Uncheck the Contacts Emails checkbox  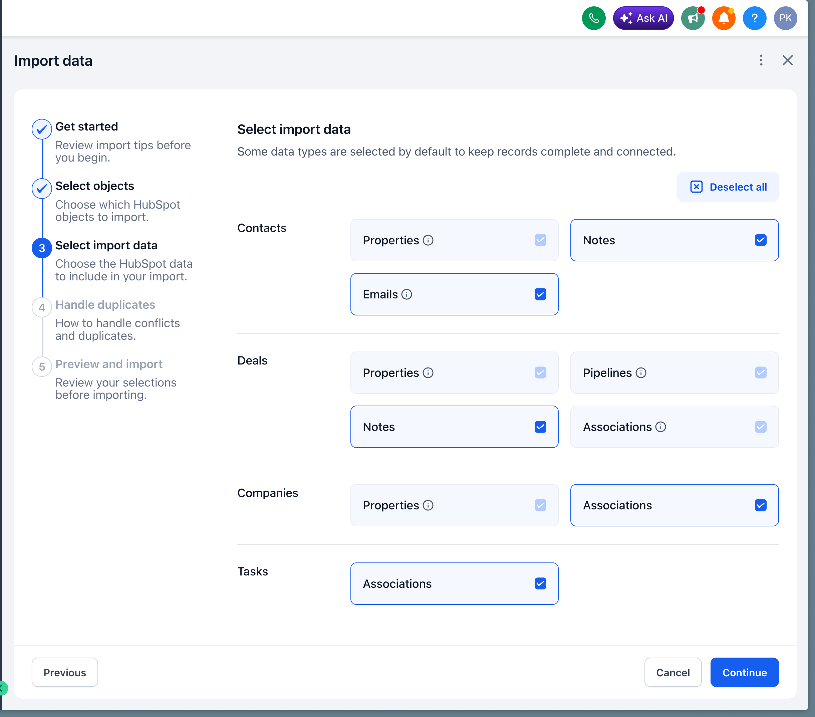(540, 294)
